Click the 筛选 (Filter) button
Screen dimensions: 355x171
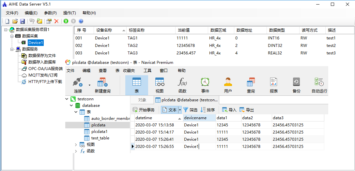point(190,110)
